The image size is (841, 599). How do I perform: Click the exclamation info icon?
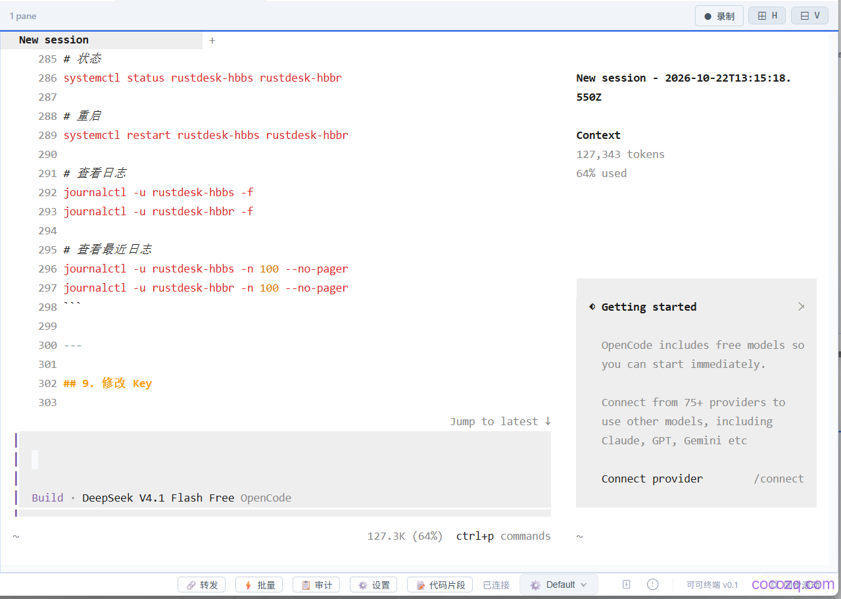click(x=652, y=585)
